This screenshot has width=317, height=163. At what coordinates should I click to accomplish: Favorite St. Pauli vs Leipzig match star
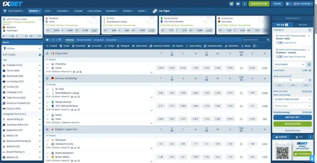point(48,93)
